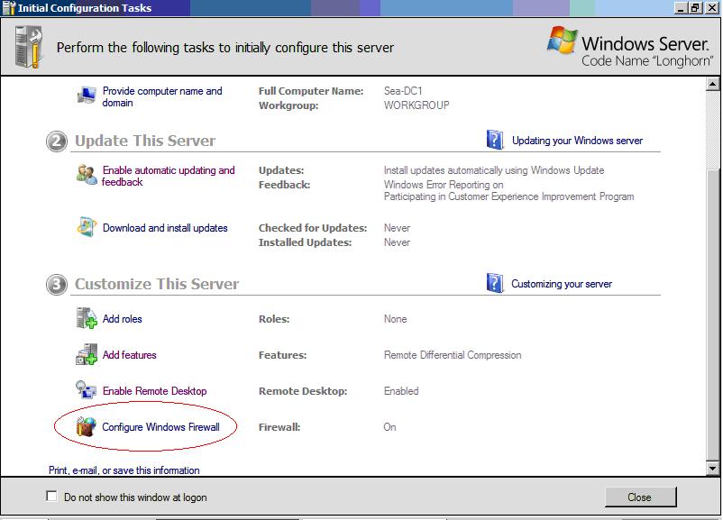The height and width of the screenshot is (520, 723).
Task: Click the computer name and domain icon
Action: click(87, 96)
